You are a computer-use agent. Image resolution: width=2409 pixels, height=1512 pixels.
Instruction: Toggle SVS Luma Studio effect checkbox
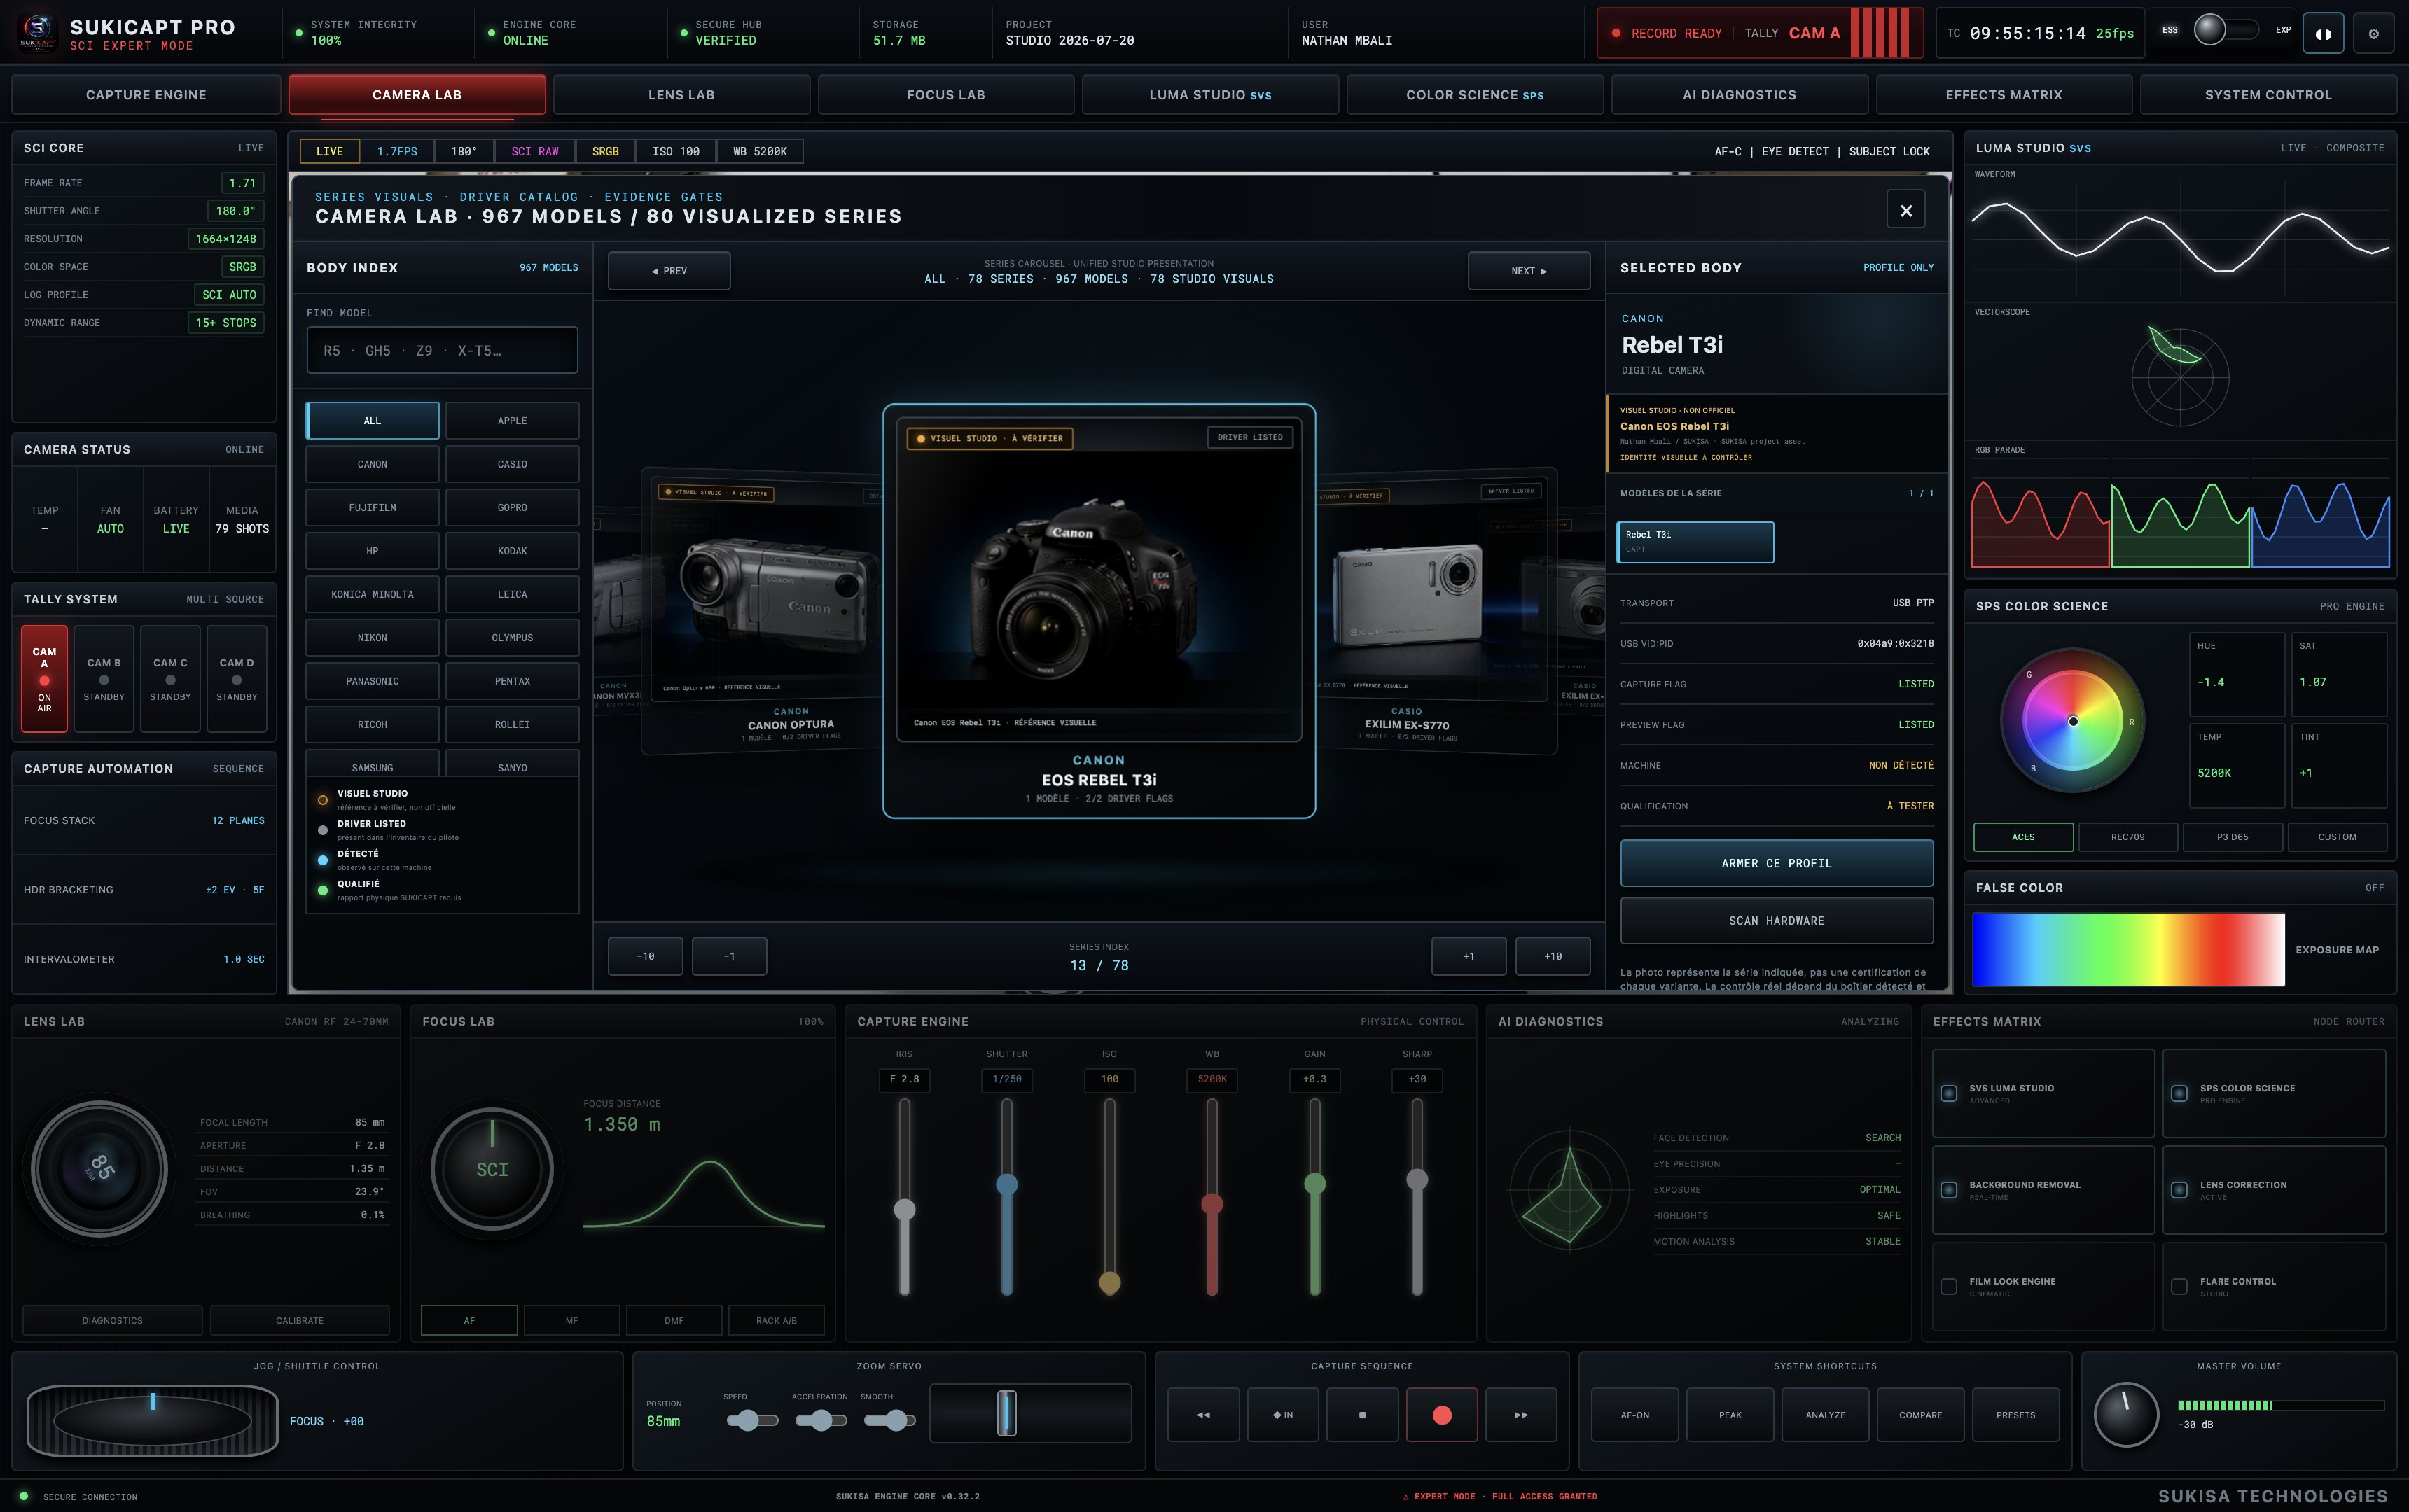(x=1949, y=1093)
